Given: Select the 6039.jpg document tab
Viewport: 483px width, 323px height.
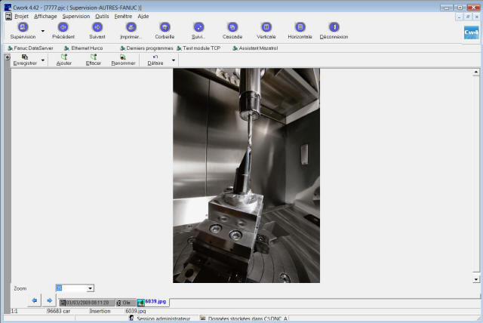Looking at the screenshot, I should pyautogui.click(x=155, y=302).
